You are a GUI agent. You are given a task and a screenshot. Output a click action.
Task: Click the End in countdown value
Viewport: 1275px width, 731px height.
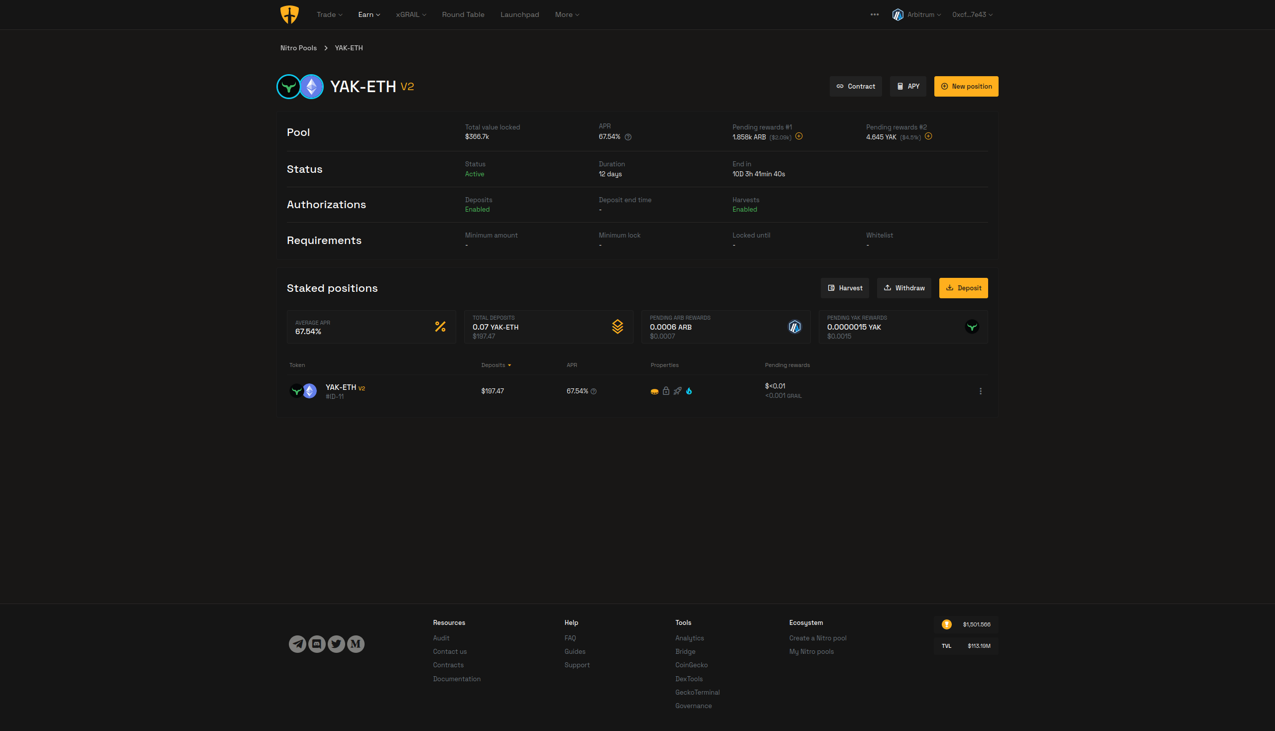click(x=758, y=174)
